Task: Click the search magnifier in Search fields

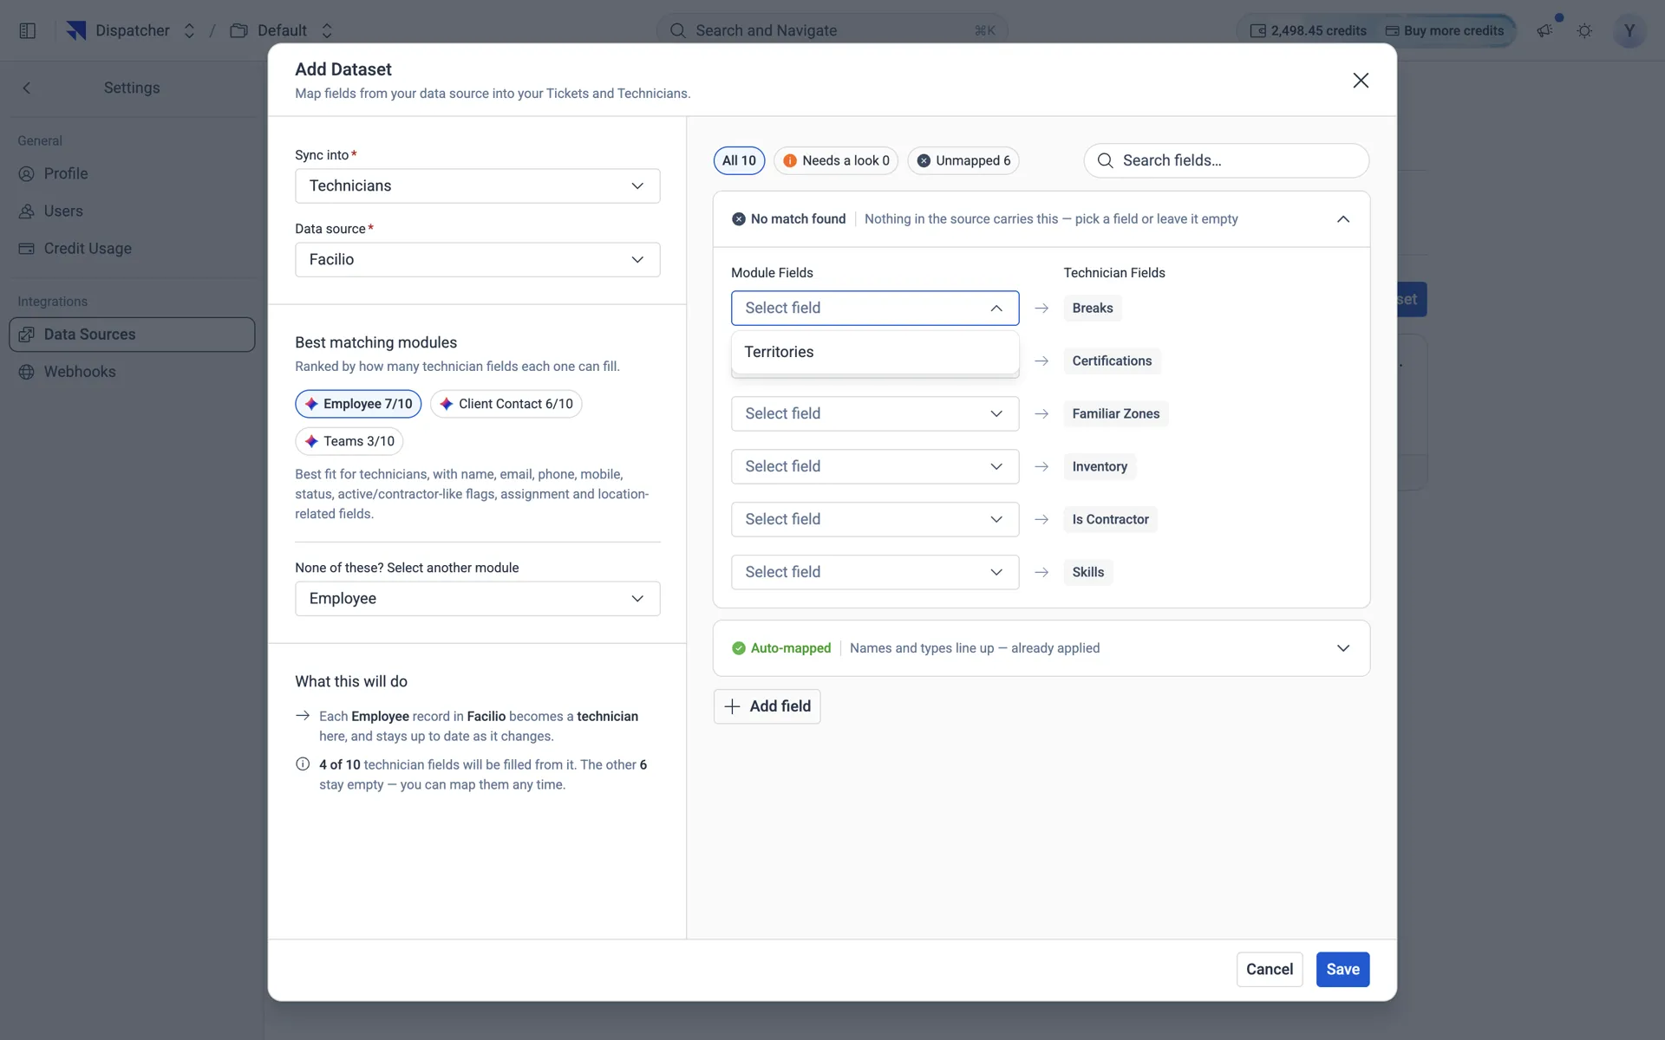Action: pos(1105,160)
